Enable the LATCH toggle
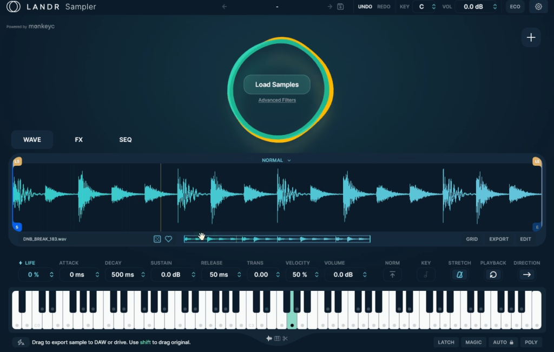This screenshot has width=554, height=352. pyautogui.click(x=446, y=342)
